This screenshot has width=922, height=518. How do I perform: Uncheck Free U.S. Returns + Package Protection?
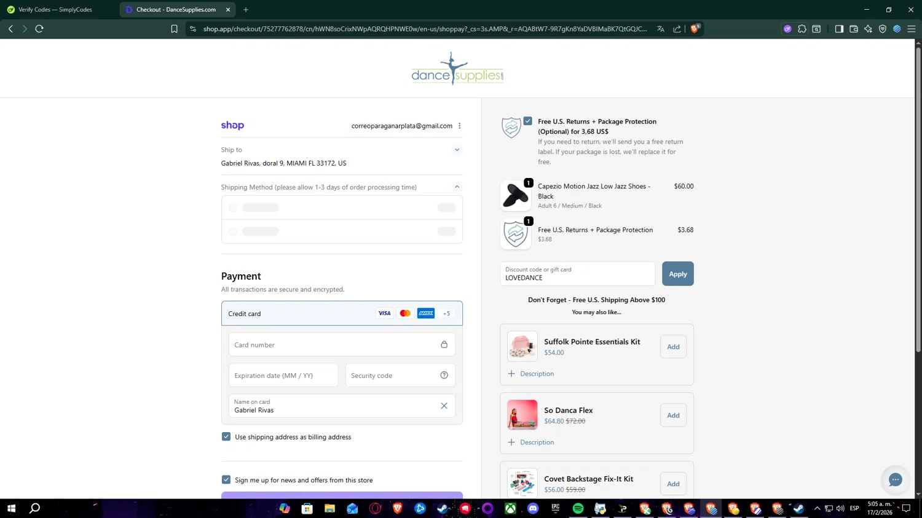click(528, 122)
